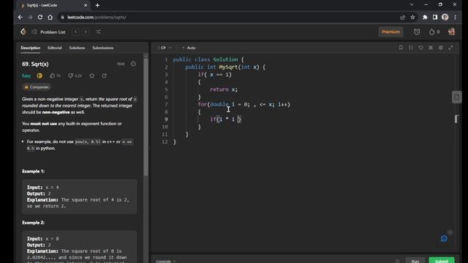Click the Example 1 code block
The height and width of the screenshot is (263, 468).
point(80,197)
